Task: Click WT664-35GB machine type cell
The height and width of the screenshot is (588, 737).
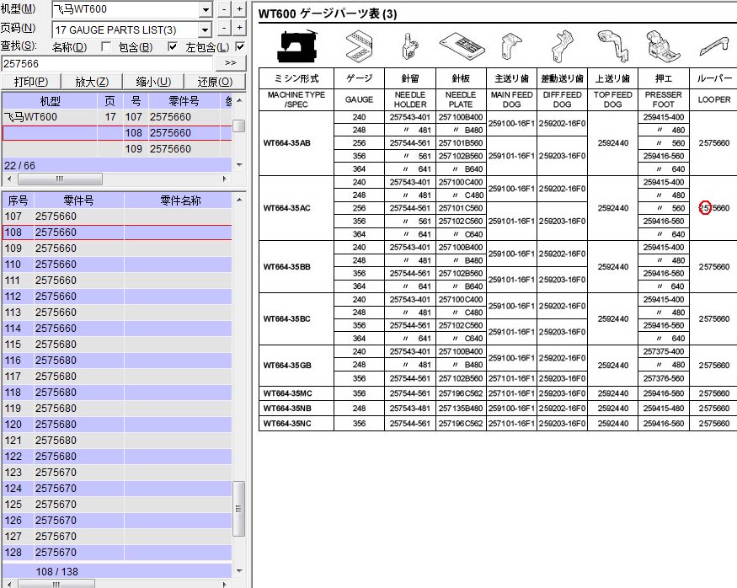Action: click(296, 366)
